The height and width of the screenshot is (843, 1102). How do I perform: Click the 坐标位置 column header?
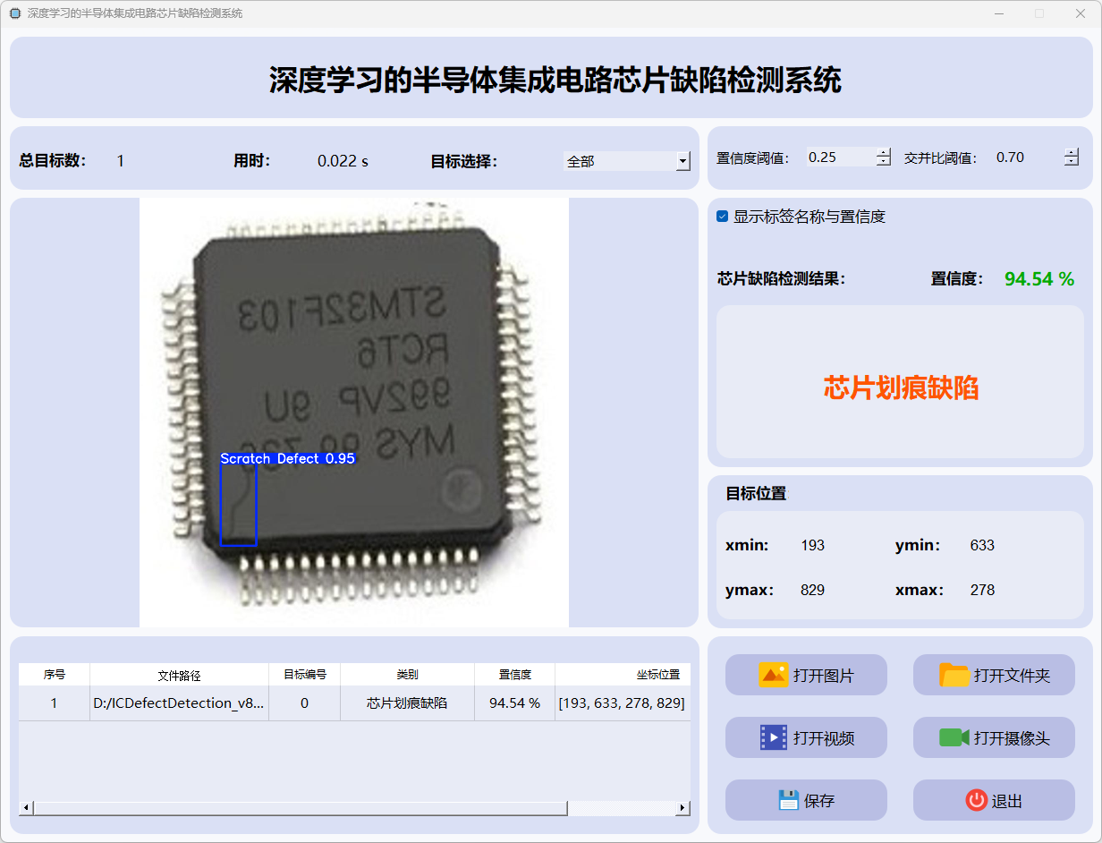pos(623,675)
